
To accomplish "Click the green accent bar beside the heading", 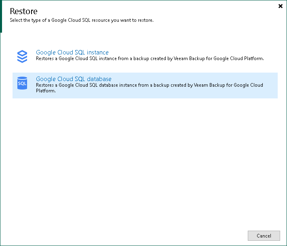I will tap(1, 16).
